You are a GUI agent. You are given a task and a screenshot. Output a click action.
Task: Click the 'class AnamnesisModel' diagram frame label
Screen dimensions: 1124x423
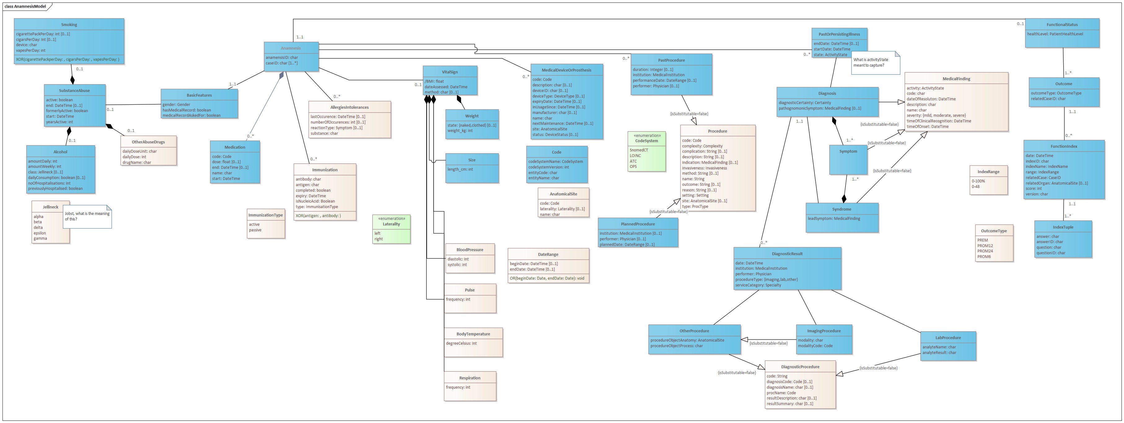pyautogui.click(x=25, y=6)
